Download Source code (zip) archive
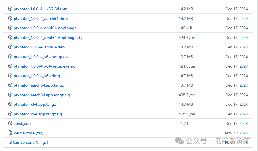Viewport: 258px width, 151px height. (28, 133)
